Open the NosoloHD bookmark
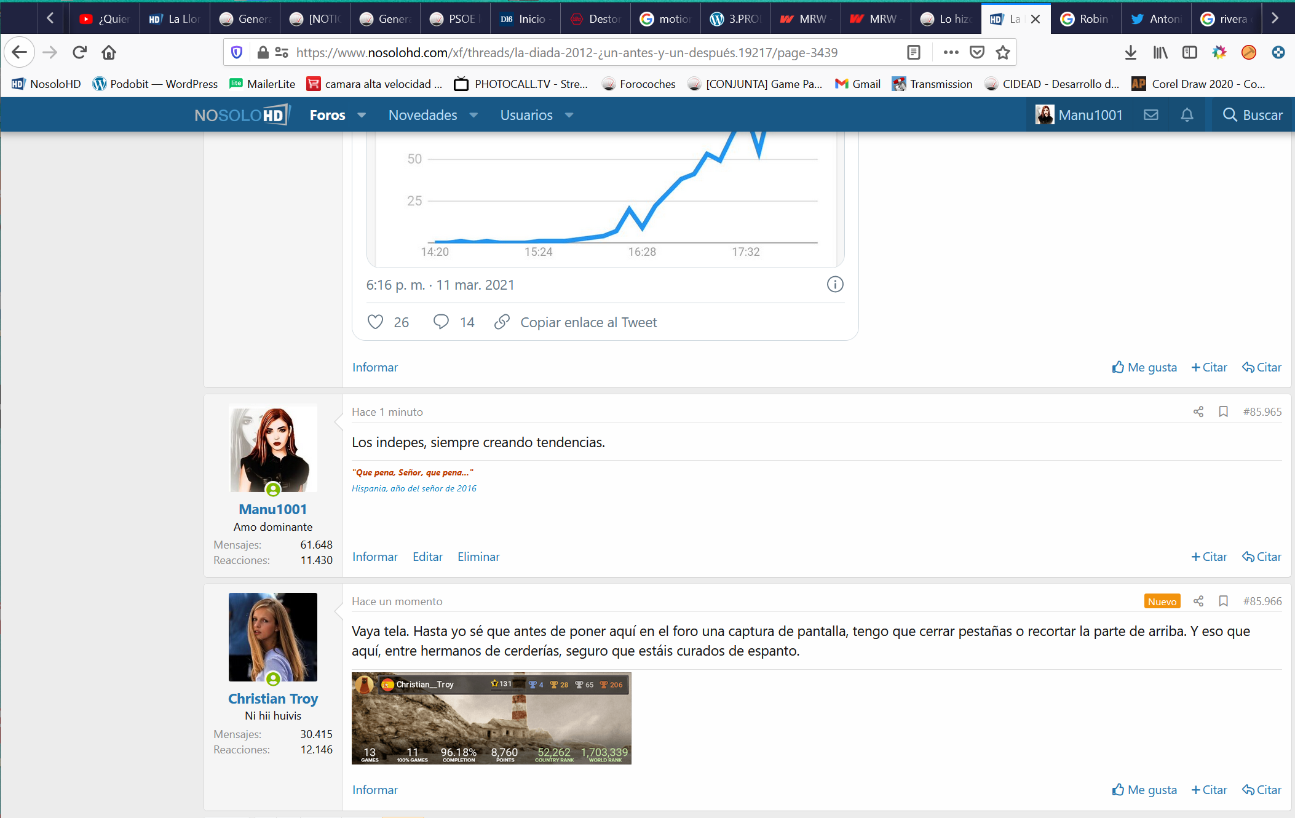This screenshot has width=1295, height=818. coord(46,84)
